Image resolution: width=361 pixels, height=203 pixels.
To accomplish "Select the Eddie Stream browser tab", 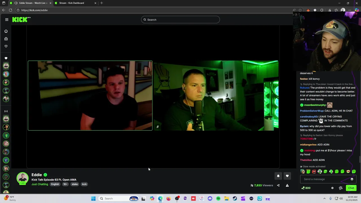I will pos(30,3).
